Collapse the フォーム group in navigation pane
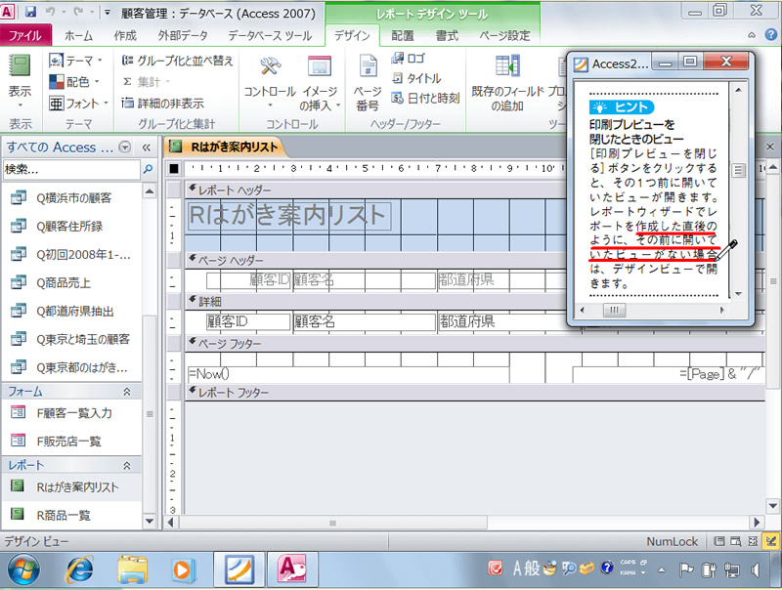Viewport: 782px width, 590px height. tap(127, 392)
